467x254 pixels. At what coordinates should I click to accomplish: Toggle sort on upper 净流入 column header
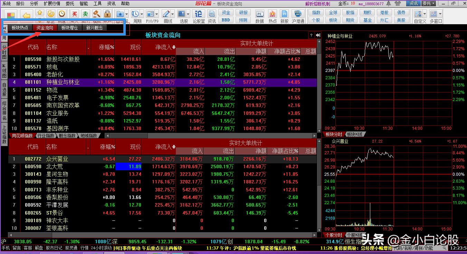tap(165, 47)
